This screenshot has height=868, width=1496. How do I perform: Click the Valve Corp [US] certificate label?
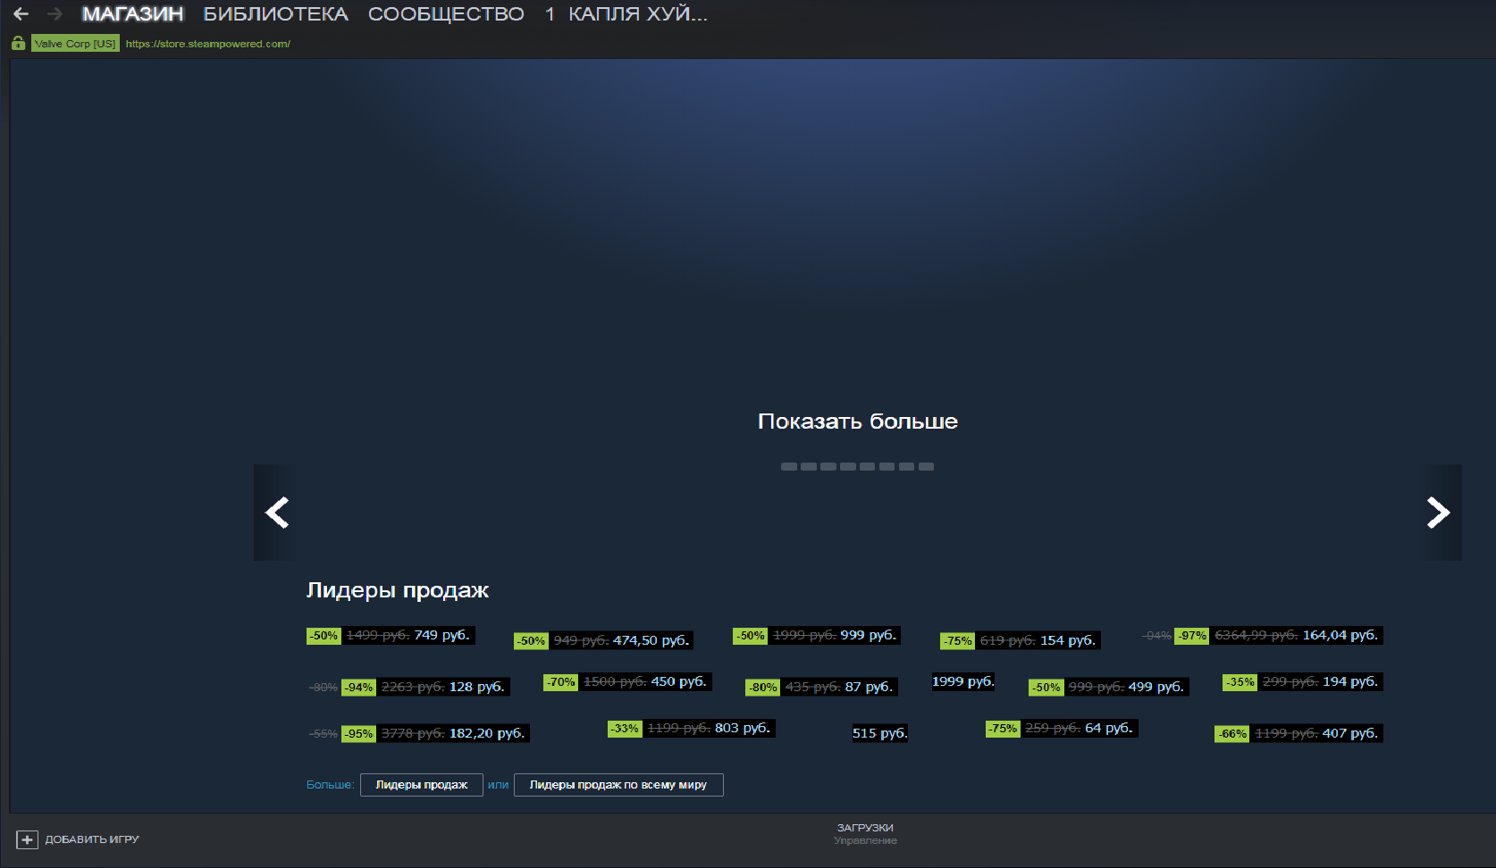click(75, 43)
